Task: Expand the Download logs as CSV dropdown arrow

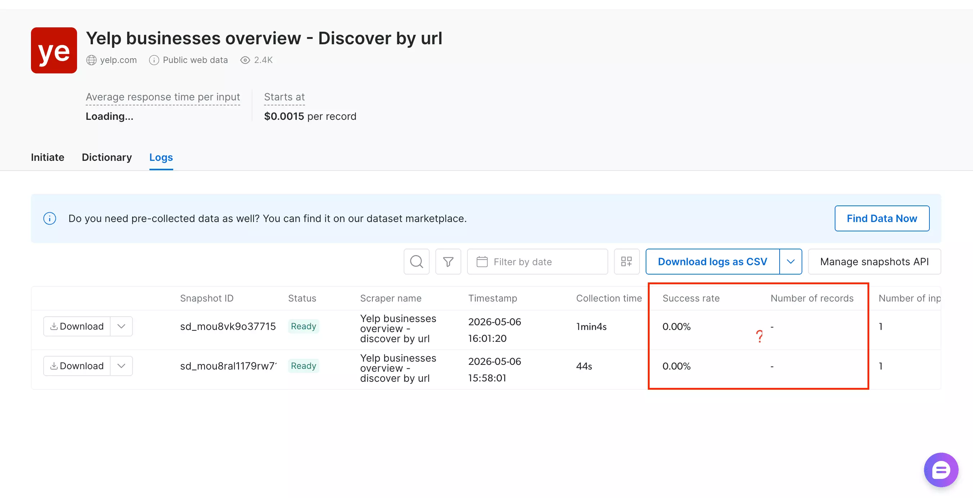Action: [790, 261]
